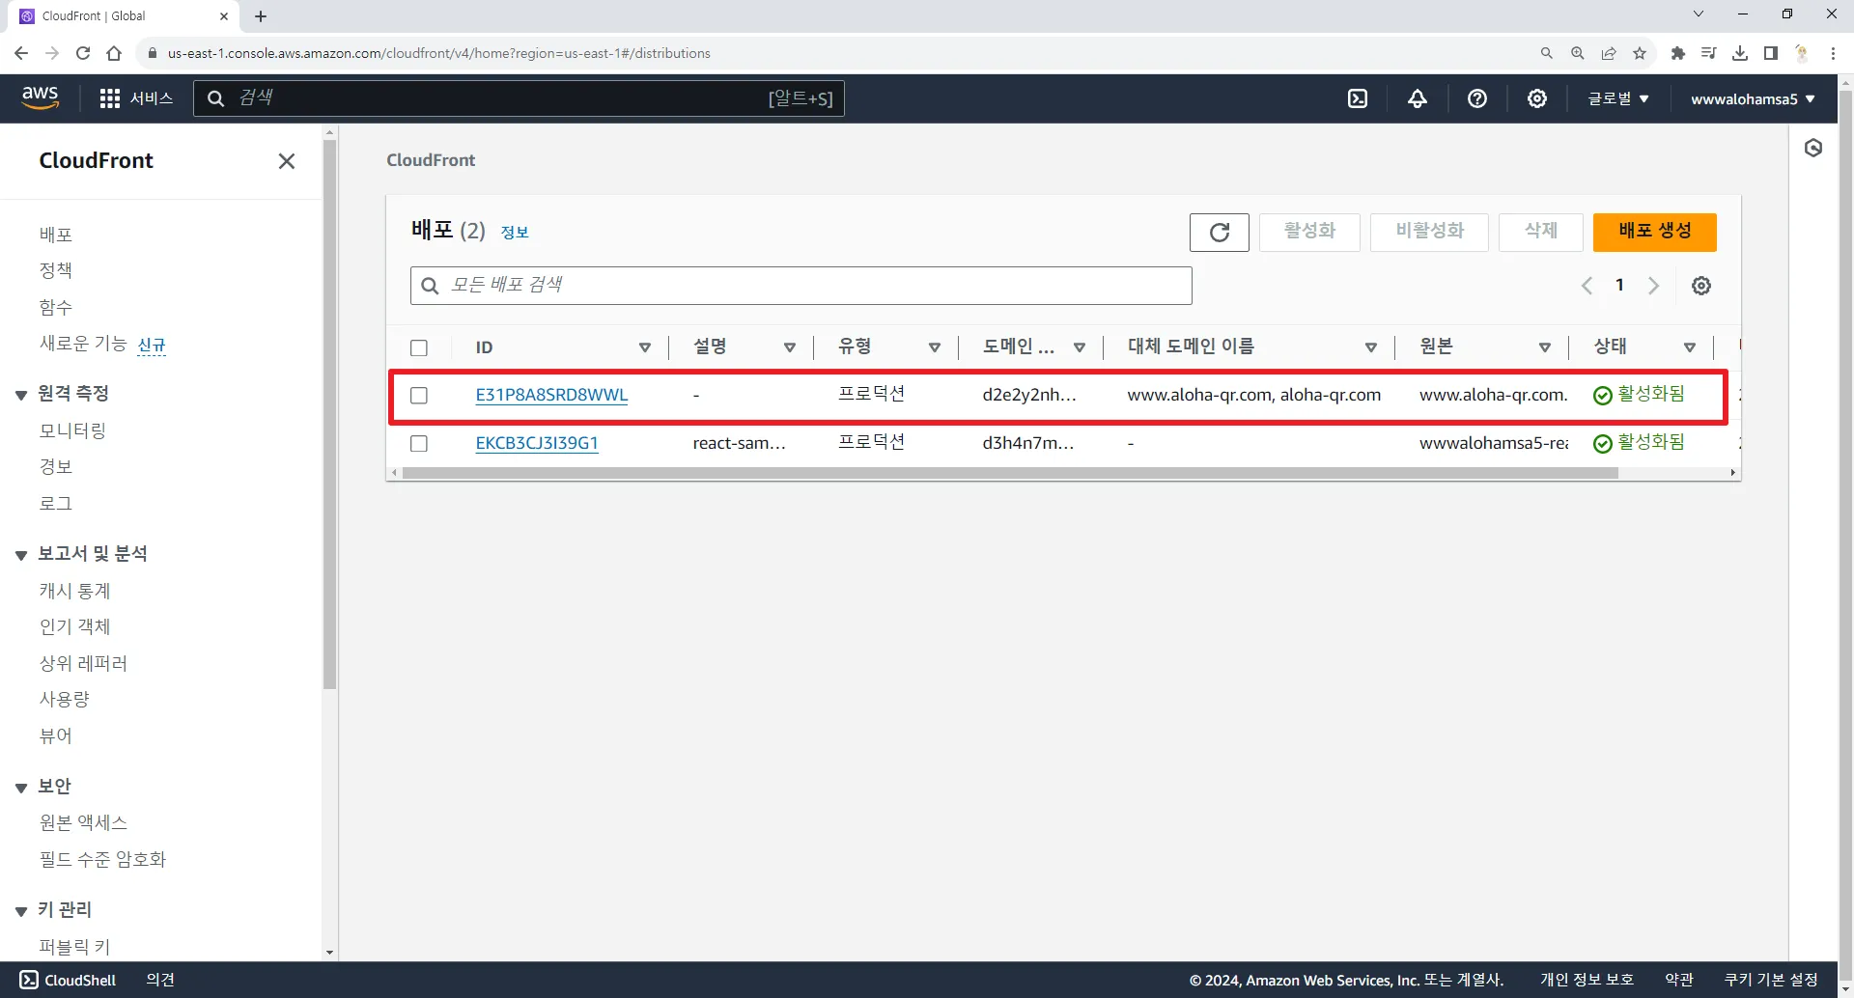Open distribution EKCB3CJ3I39G1 link

point(537,443)
